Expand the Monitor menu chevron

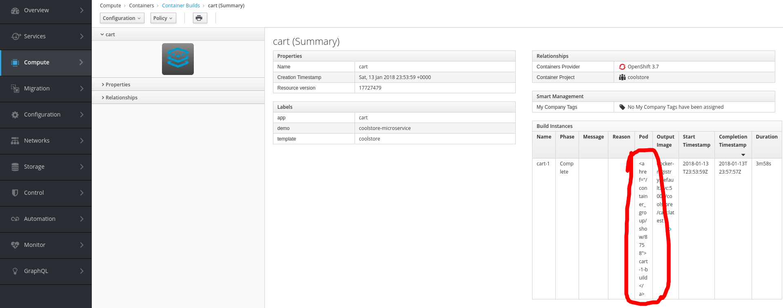click(82, 245)
